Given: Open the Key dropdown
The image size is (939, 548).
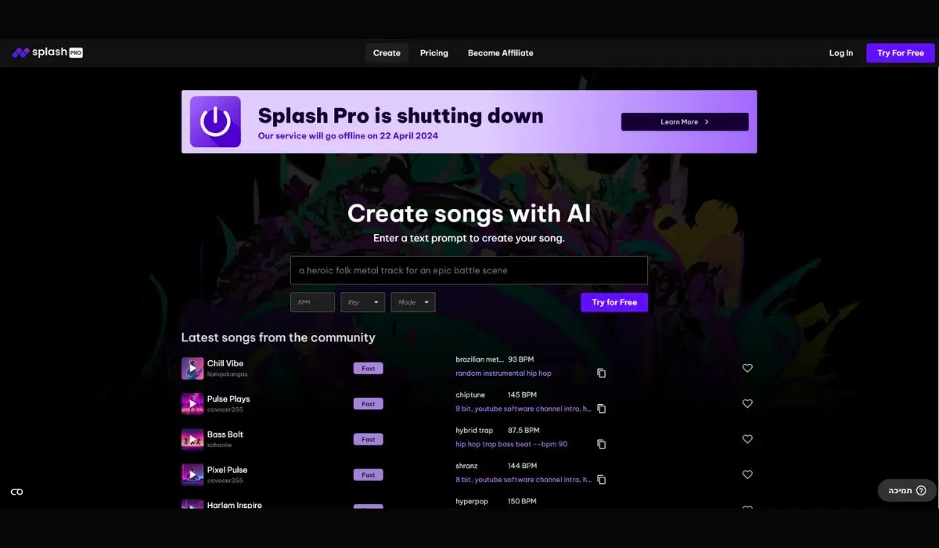Looking at the screenshot, I should point(362,301).
